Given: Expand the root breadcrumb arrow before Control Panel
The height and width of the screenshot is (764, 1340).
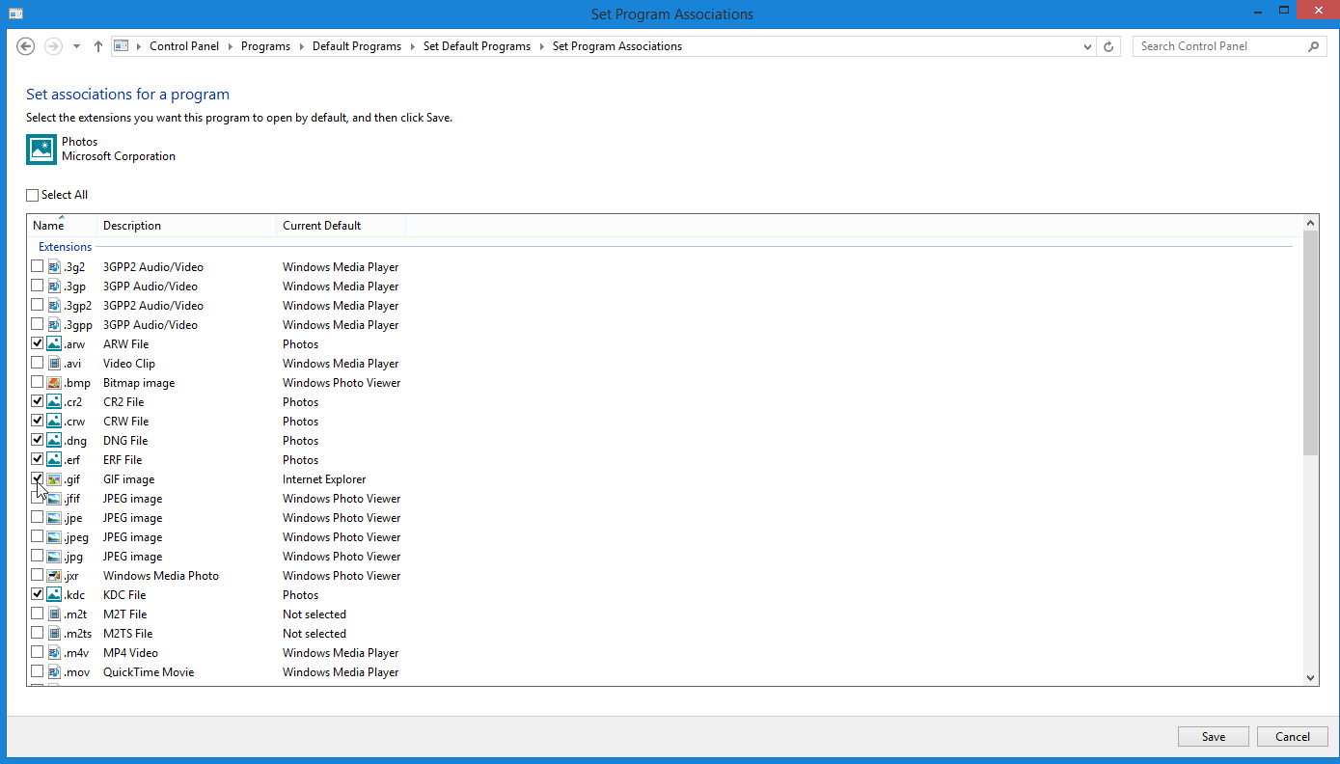Looking at the screenshot, I should pyautogui.click(x=139, y=46).
